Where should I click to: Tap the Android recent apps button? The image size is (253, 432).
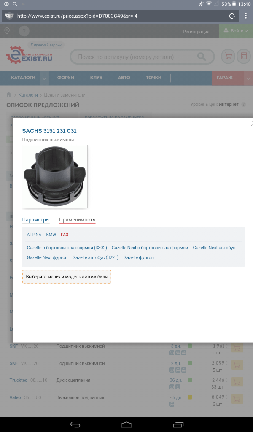click(178, 424)
